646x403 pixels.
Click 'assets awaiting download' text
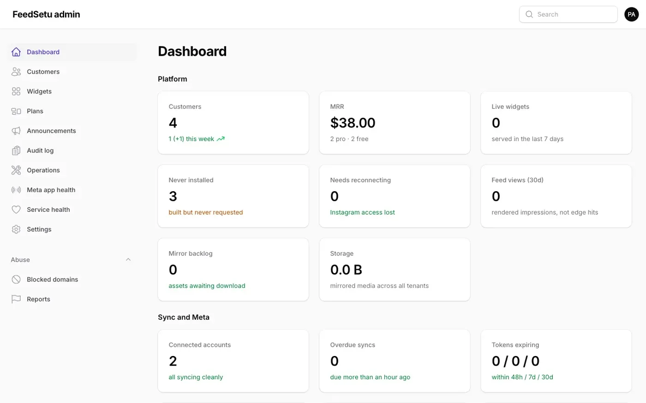coord(207,286)
